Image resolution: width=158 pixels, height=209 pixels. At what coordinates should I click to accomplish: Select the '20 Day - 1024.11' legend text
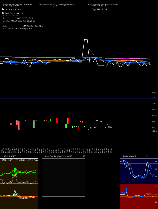(13, 6)
